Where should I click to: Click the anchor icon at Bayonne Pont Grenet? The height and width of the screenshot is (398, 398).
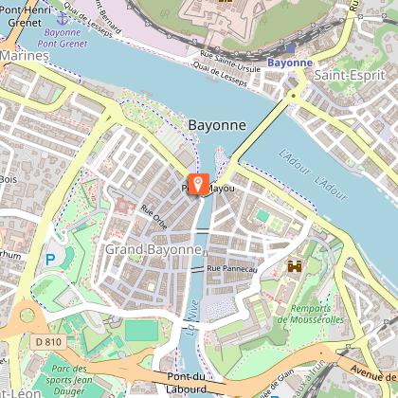tap(63, 18)
